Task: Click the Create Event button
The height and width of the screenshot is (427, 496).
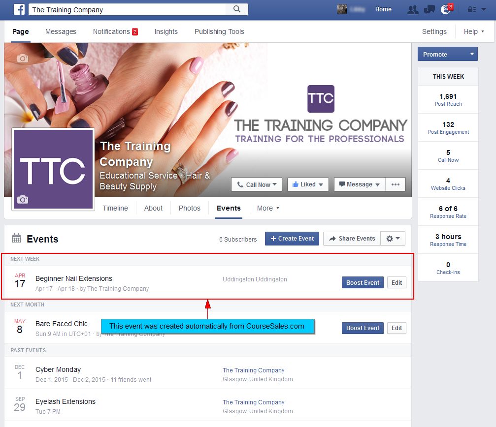Action: [292, 239]
